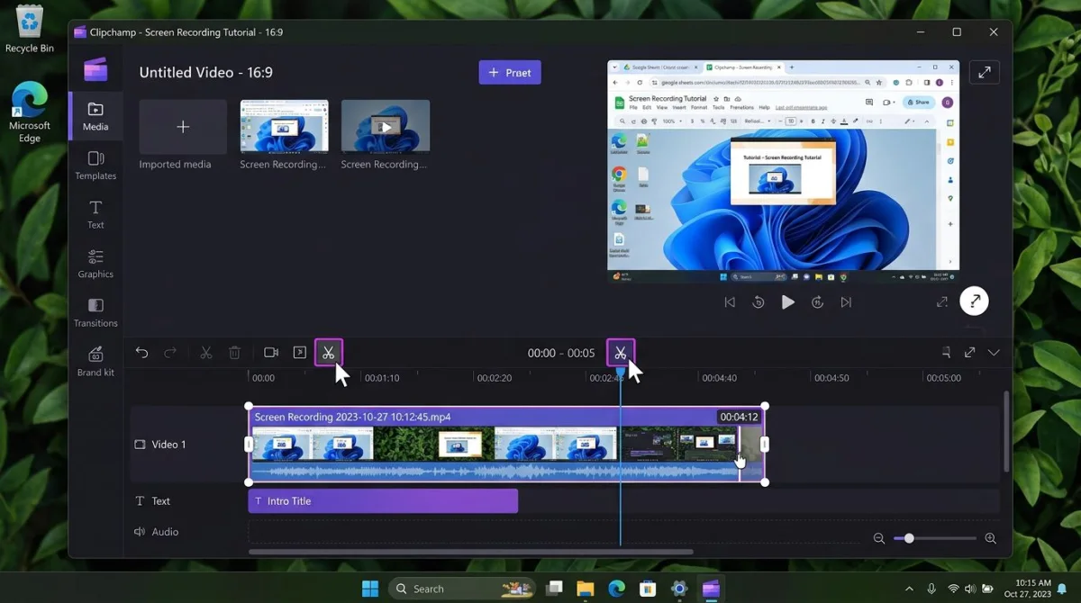Redo the last timeline action
Screen dimensions: 1081x603
(170, 353)
